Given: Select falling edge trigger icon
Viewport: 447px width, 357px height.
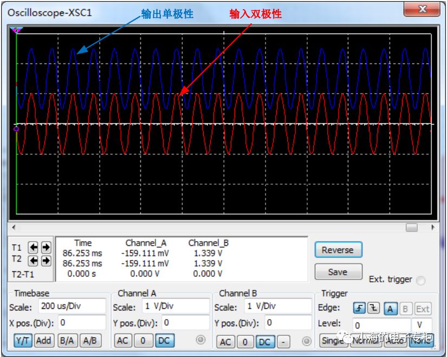Looking at the screenshot, I should coord(373,308).
